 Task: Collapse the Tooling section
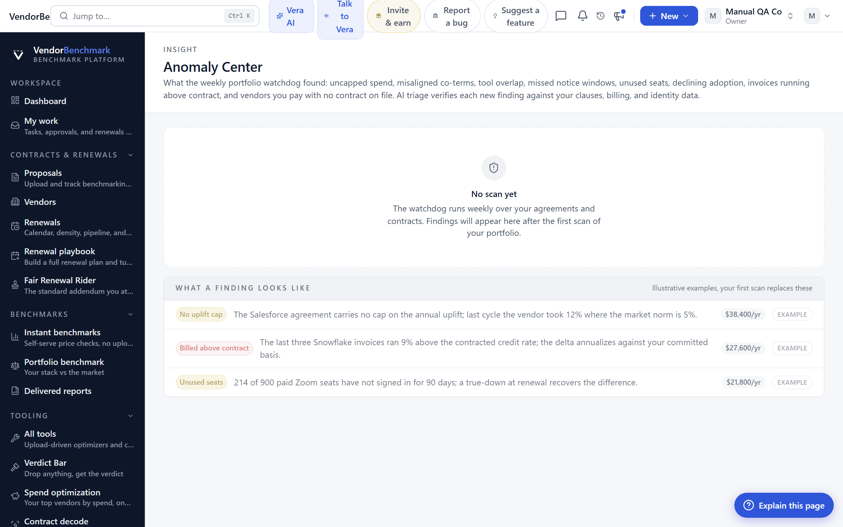tap(131, 416)
